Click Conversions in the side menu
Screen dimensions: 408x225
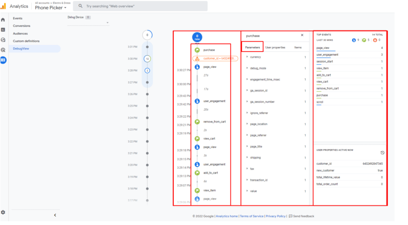[22, 26]
